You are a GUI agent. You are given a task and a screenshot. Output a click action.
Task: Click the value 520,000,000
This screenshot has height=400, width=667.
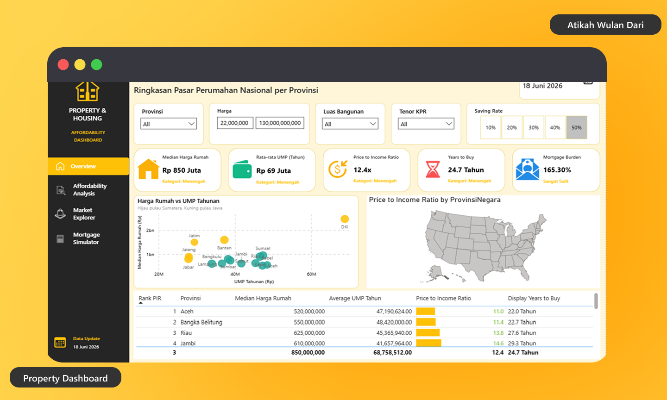coord(309,311)
